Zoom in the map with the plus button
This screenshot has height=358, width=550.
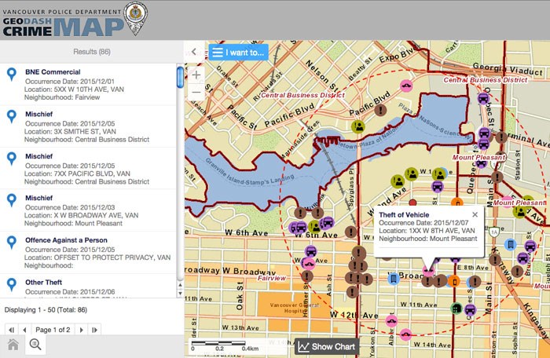[196, 75]
